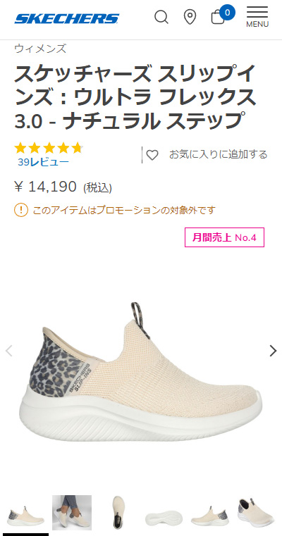Open the 39レビュー reviews link

click(x=43, y=162)
